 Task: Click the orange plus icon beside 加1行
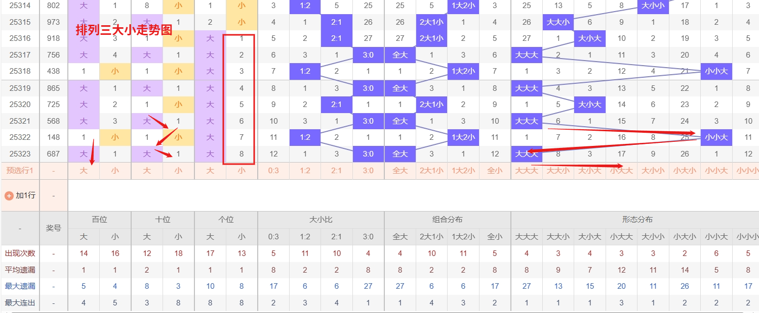pos(9,195)
